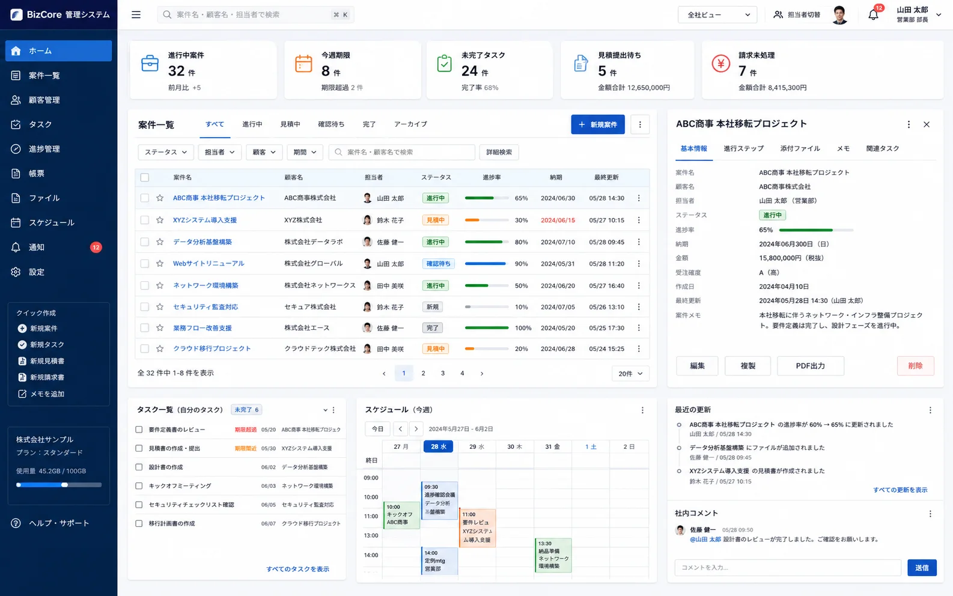Open the 全社ビュー dropdown
Viewport: 953px width, 596px height.
coord(717,14)
